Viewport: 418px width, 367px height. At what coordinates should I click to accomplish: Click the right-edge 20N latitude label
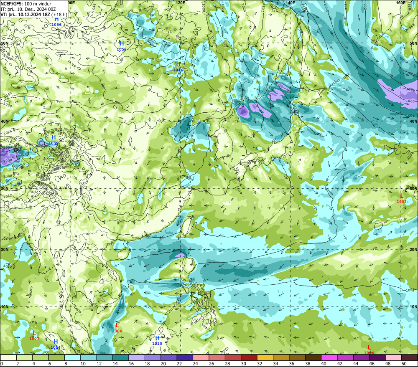(x=413, y=250)
